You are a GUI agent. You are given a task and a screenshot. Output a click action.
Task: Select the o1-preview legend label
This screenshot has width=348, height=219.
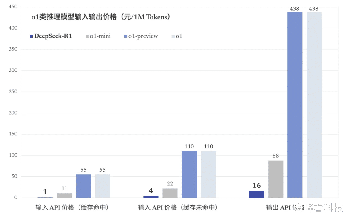[143, 36]
